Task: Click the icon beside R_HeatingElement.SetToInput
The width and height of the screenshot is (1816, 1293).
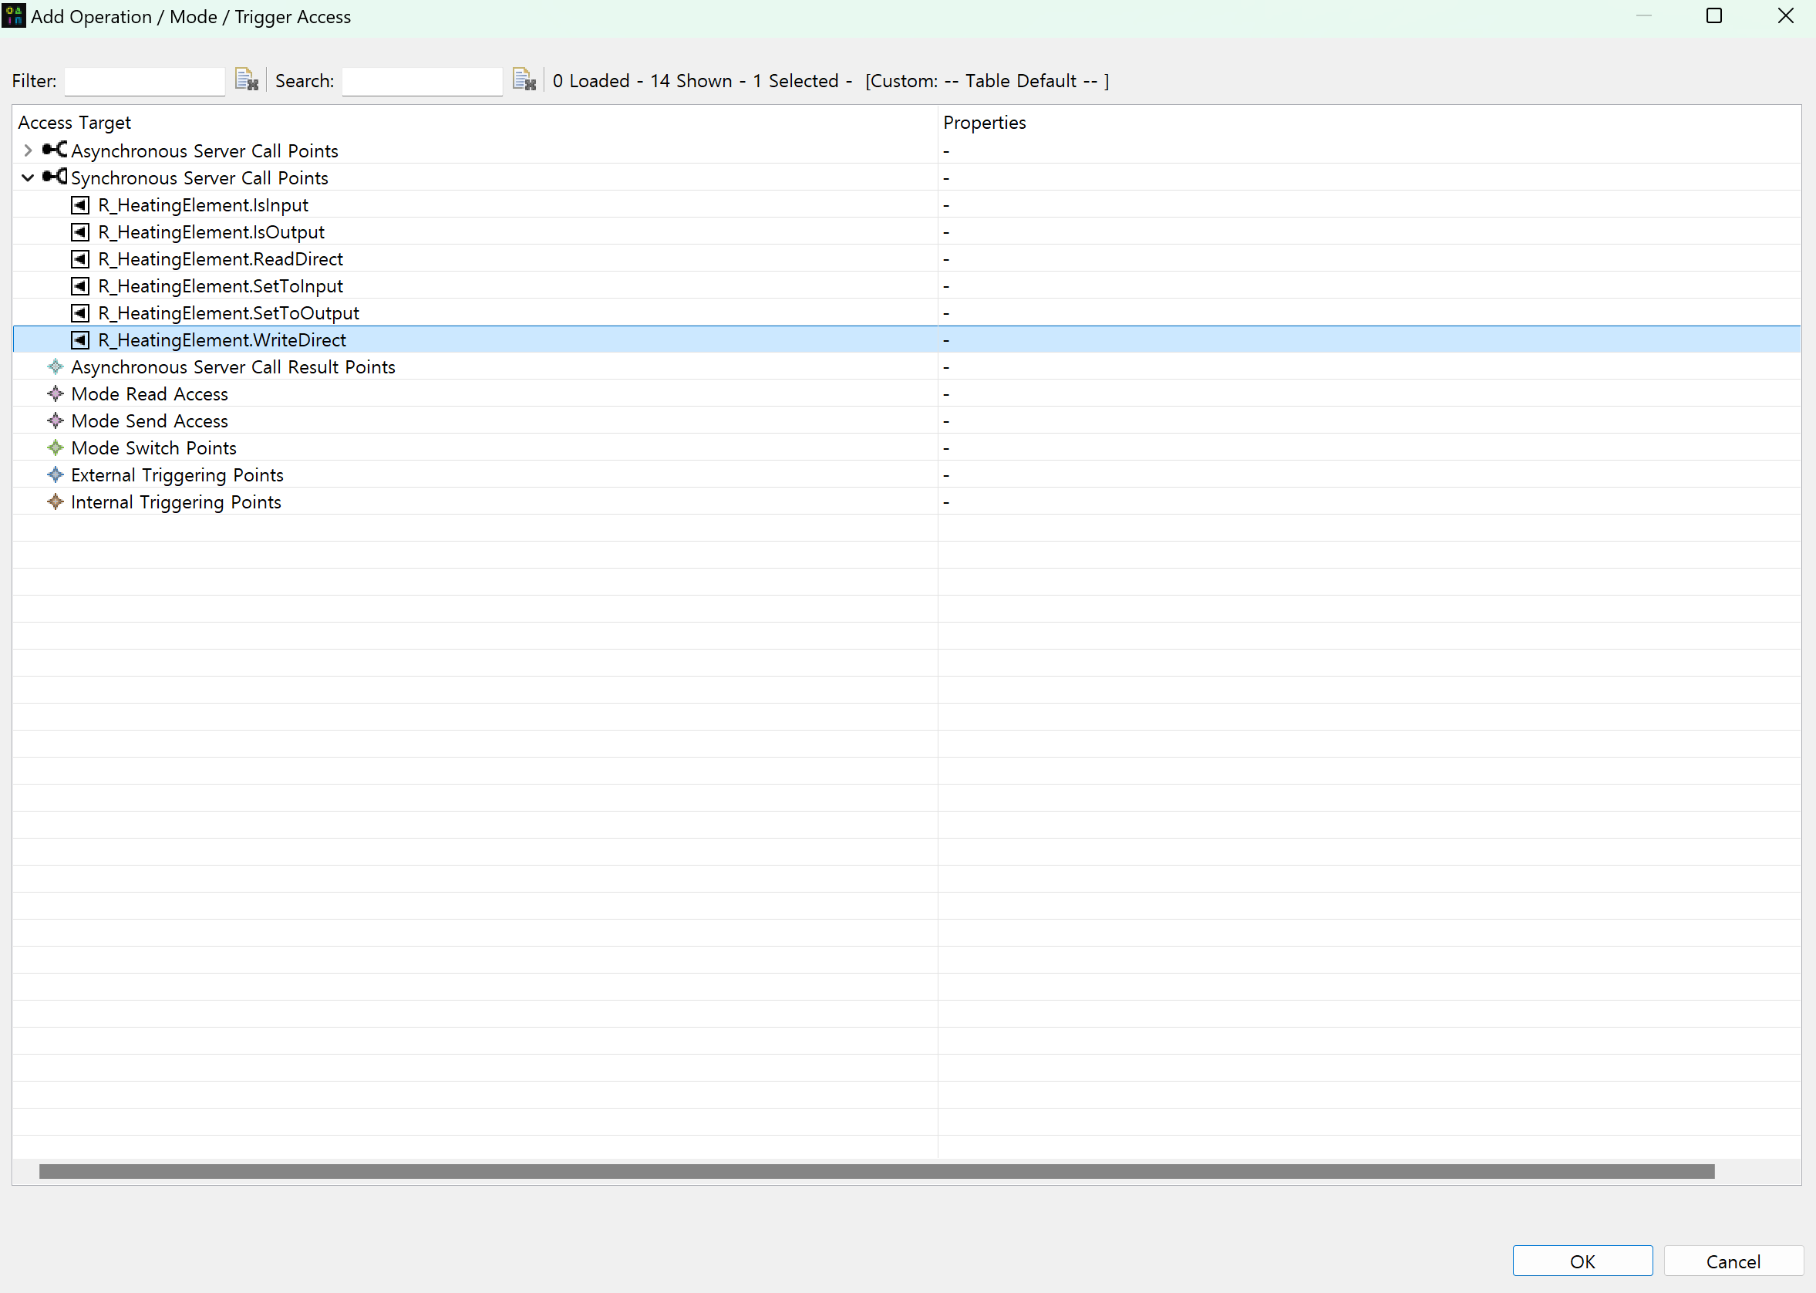Action: click(x=80, y=285)
